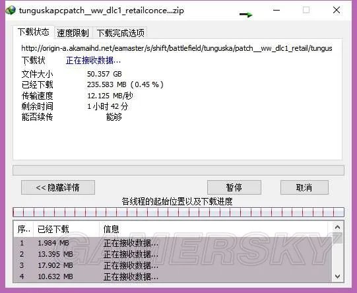
Task: Close the download window
Action: 337,11
